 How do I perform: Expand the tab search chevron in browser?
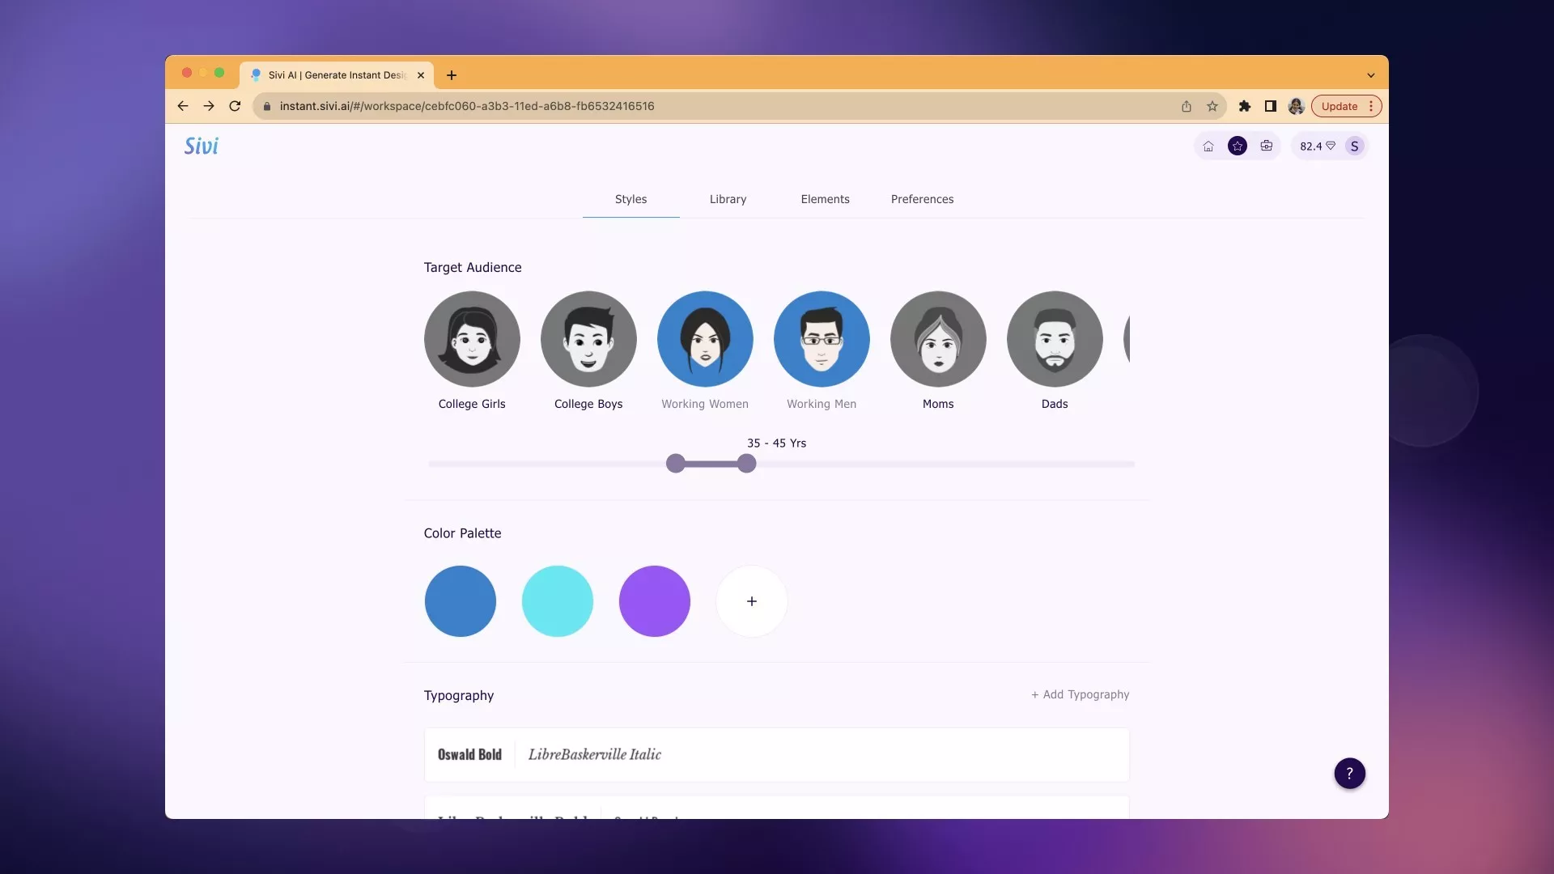click(x=1370, y=75)
